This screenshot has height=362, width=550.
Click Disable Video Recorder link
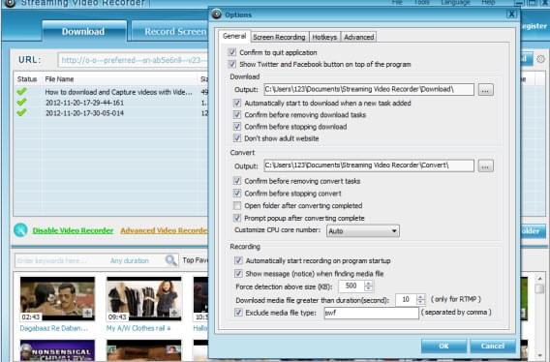[x=73, y=230]
